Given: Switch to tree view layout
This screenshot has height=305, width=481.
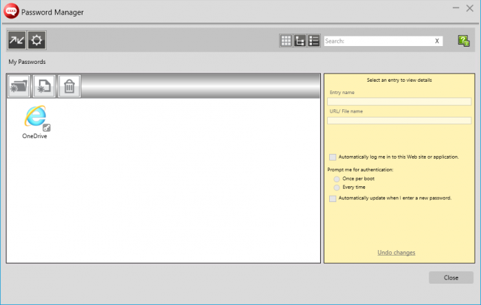Looking at the screenshot, I should click(300, 41).
